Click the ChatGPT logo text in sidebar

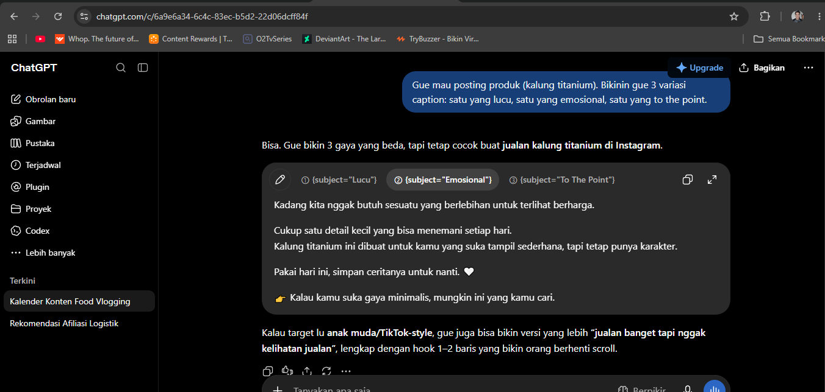[34, 68]
